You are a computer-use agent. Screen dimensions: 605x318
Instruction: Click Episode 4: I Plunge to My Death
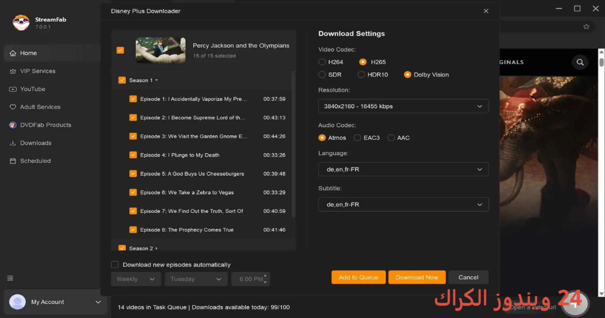tap(180, 155)
